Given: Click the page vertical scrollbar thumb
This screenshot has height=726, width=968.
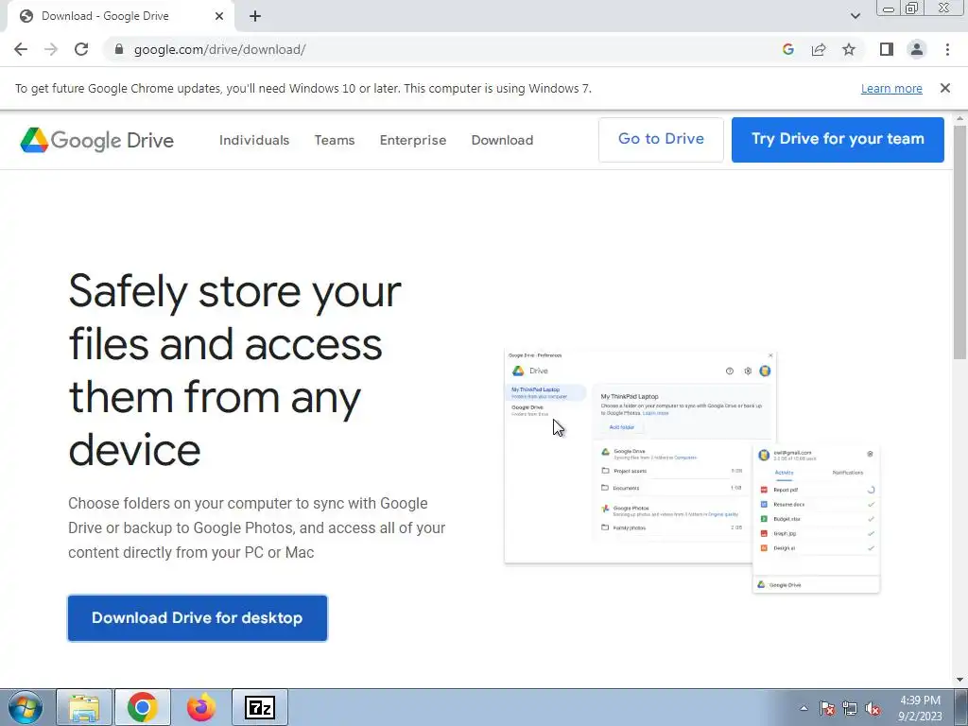Looking at the screenshot, I should 960,241.
